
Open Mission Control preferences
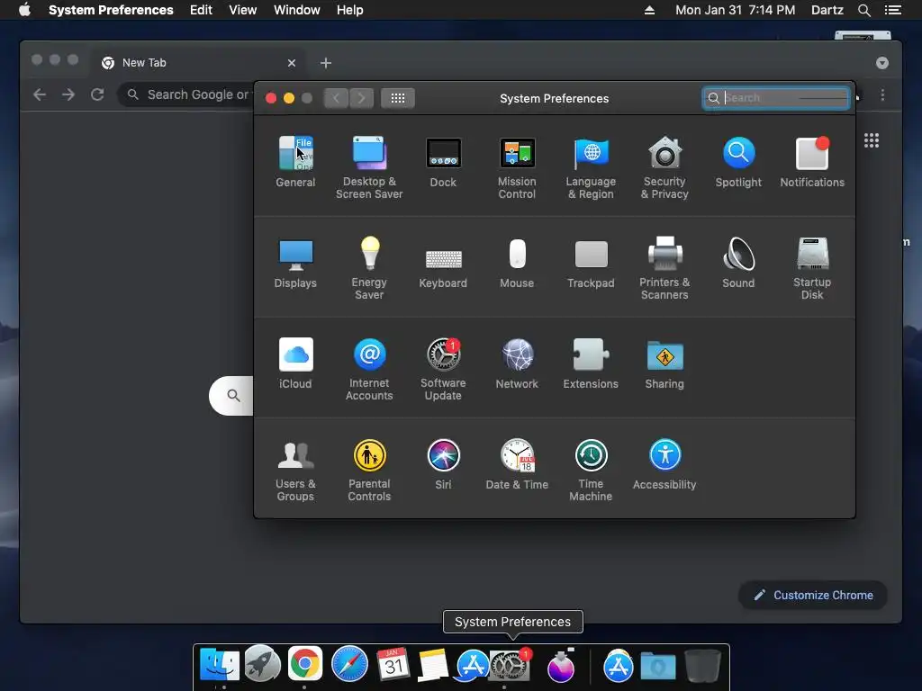pyautogui.click(x=517, y=167)
